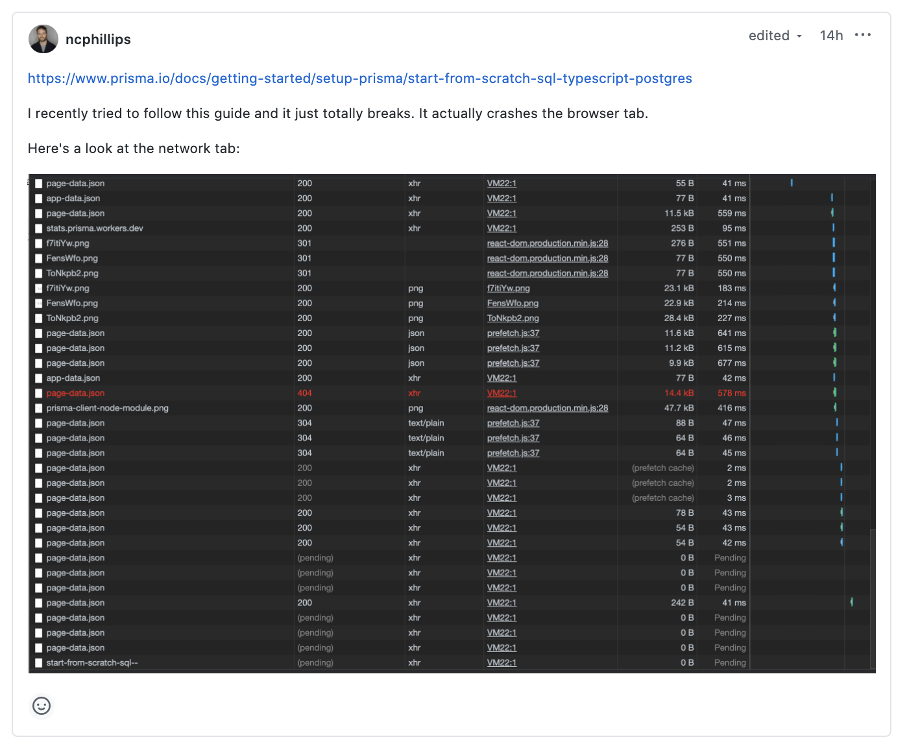This screenshot has width=907, height=746.
Task: Click the 183 ms time cell
Action: coord(732,288)
